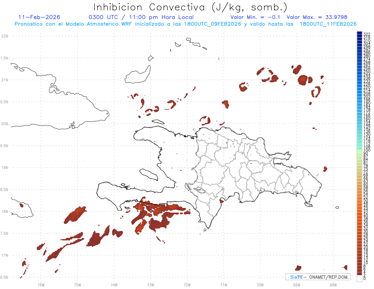Screen dimensions: 374x289
Task: Click the 19N latitude axis label
Action: (x=4, y=167)
